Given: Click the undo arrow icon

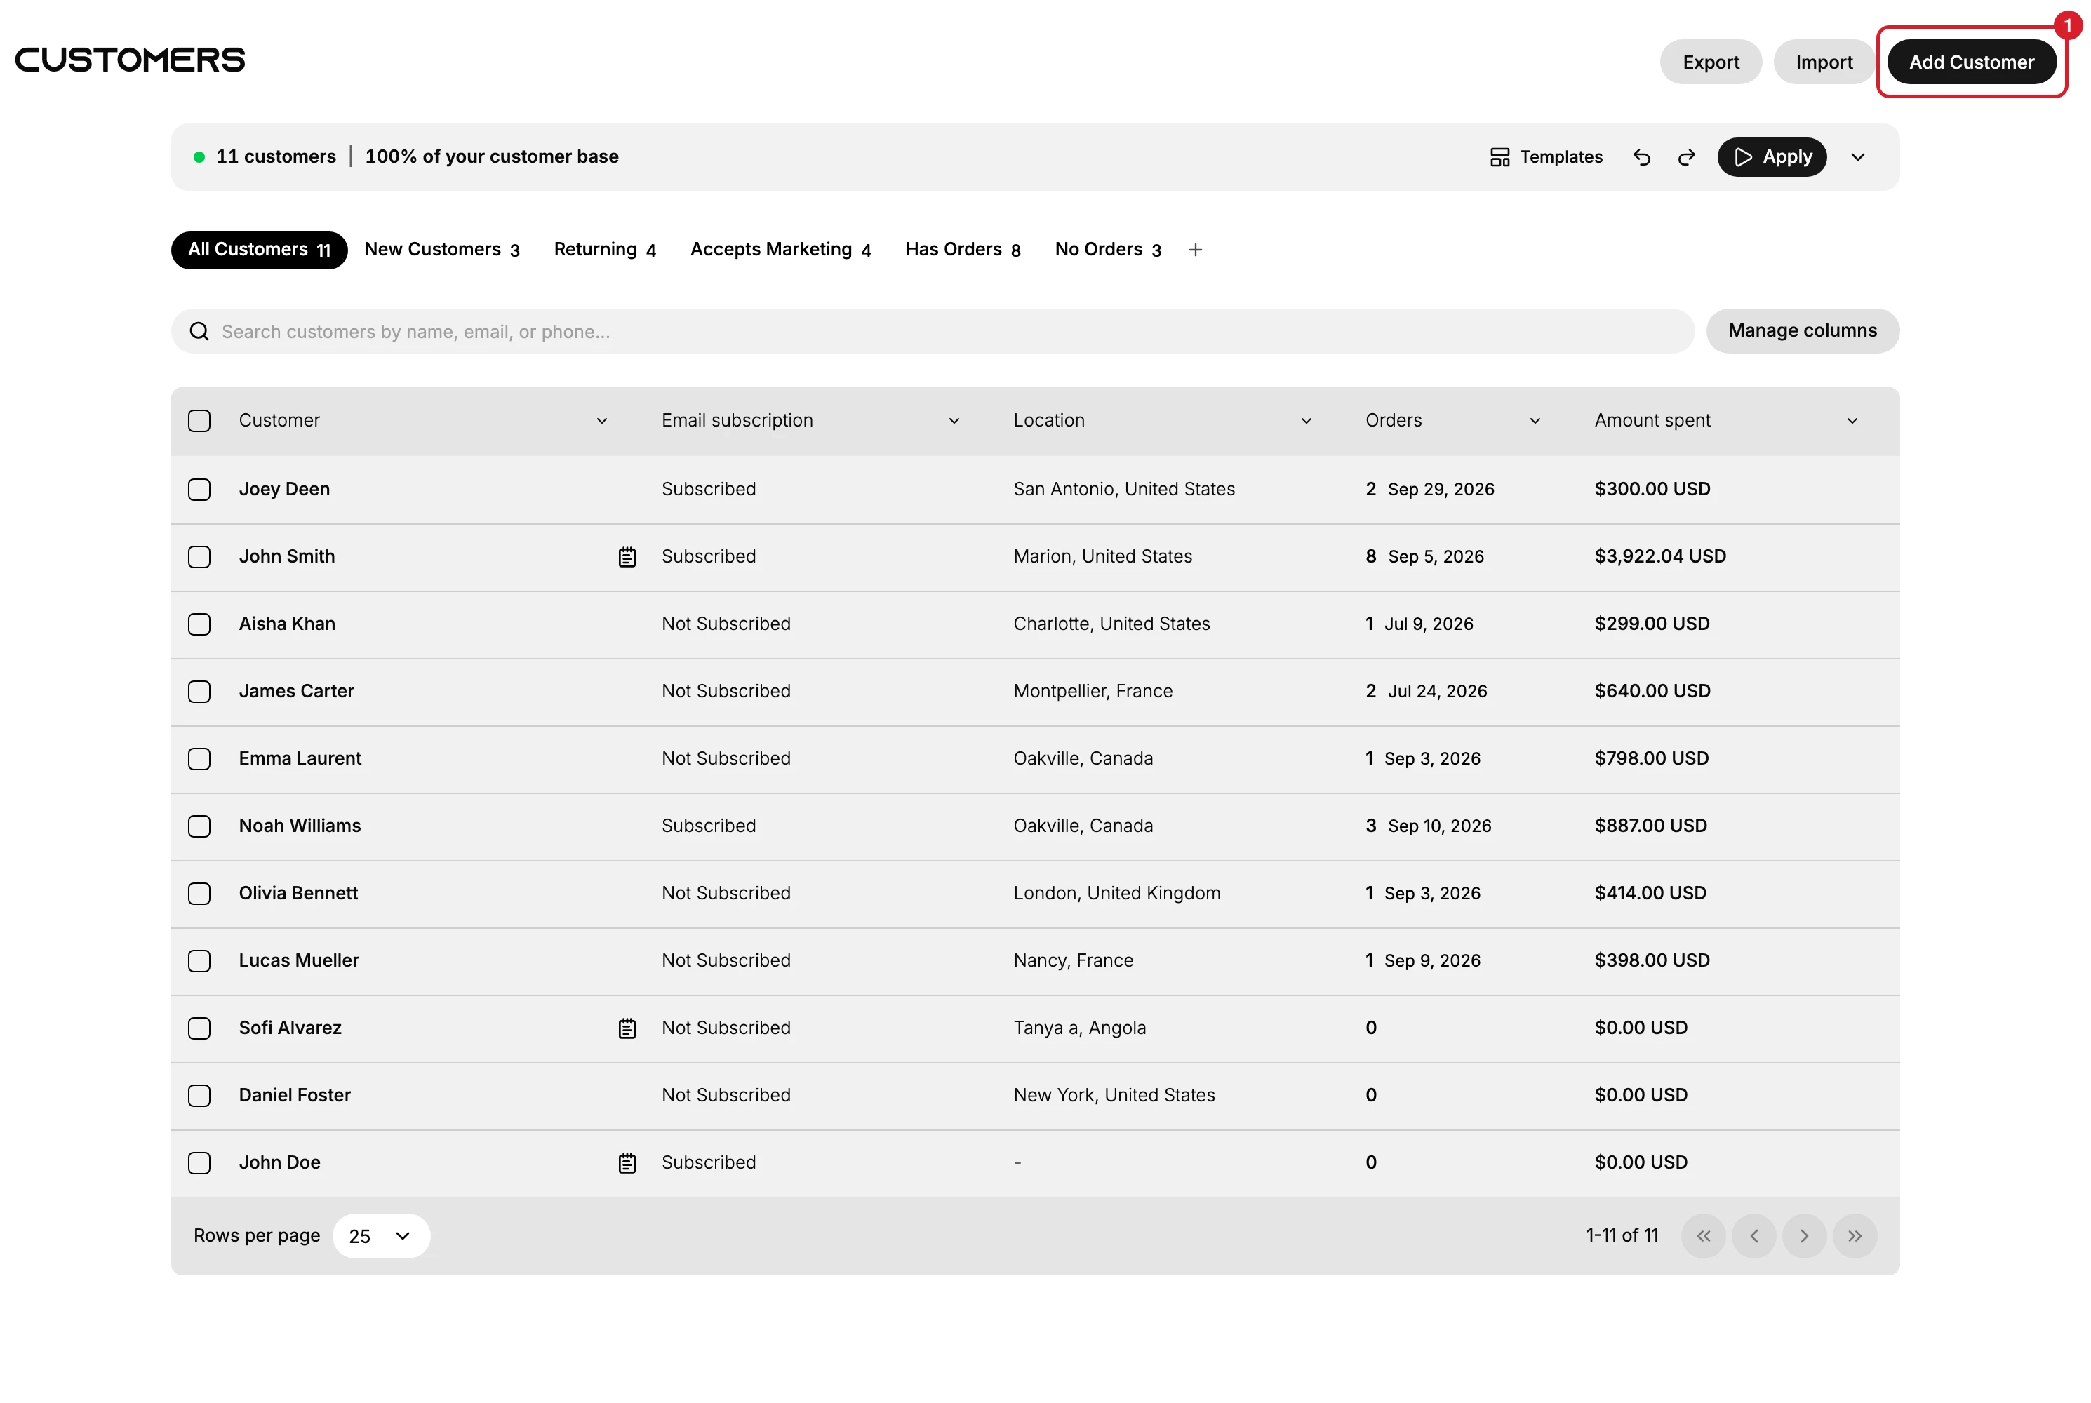Looking at the screenshot, I should (1641, 157).
